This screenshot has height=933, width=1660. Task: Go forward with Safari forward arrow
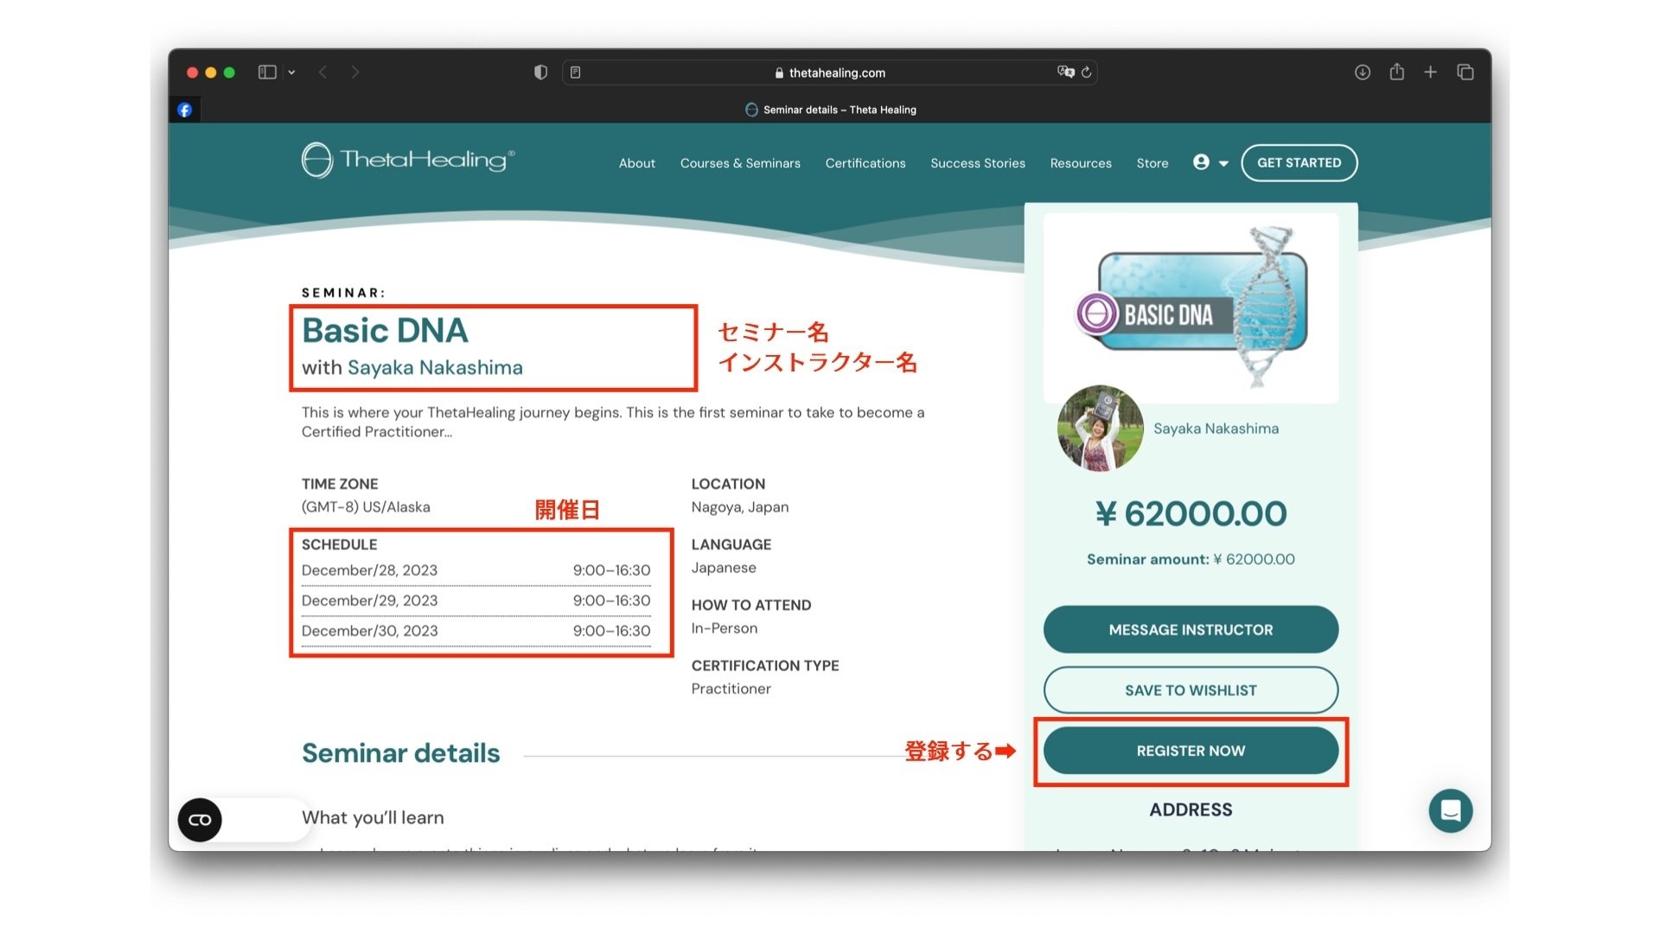coord(355,73)
